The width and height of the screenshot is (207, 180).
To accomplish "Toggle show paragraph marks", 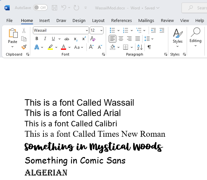I will 149,47.
